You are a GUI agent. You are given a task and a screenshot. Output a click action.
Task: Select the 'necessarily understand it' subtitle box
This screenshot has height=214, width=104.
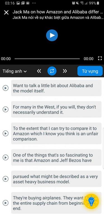tap(56, 109)
